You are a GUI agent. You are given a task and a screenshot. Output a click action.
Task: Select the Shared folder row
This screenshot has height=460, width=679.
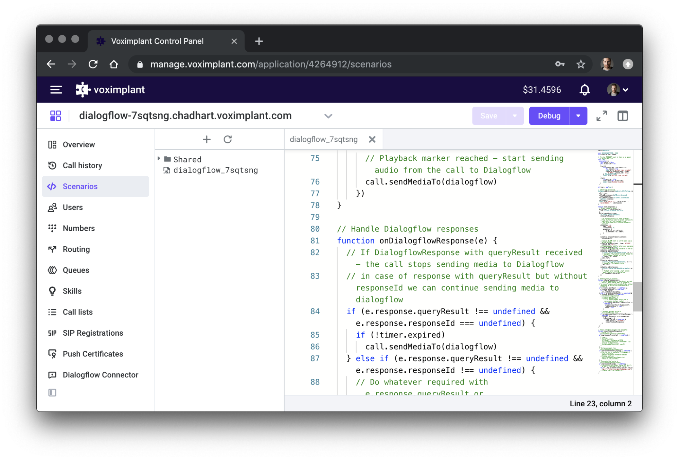click(219, 159)
